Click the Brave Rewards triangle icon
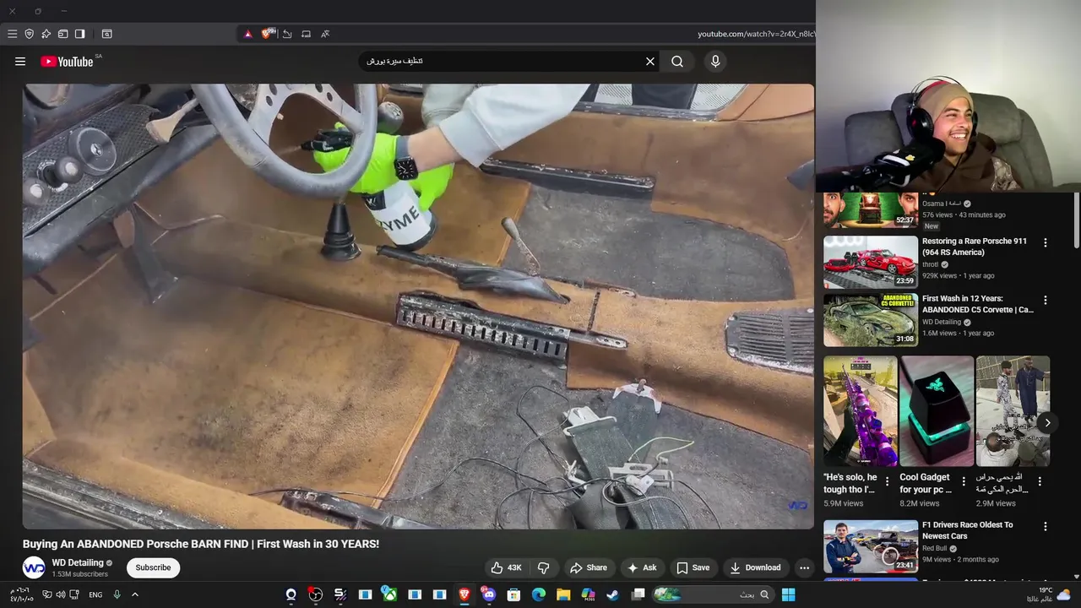This screenshot has width=1081, height=608. [247, 34]
